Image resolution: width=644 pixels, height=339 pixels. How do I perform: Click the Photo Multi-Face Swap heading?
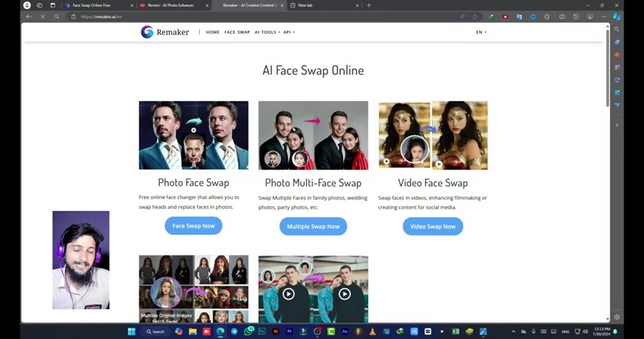tap(314, 182)
